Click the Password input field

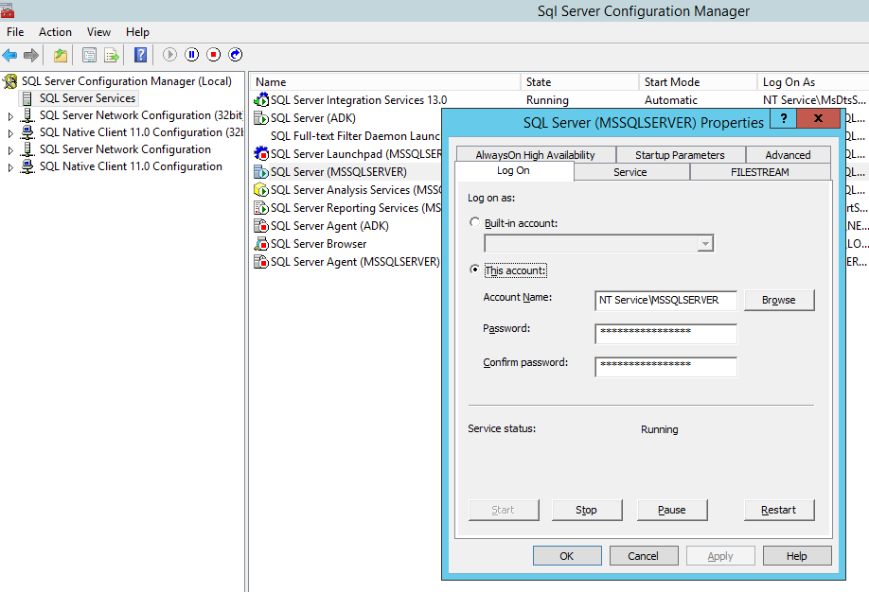click(665, 334)
